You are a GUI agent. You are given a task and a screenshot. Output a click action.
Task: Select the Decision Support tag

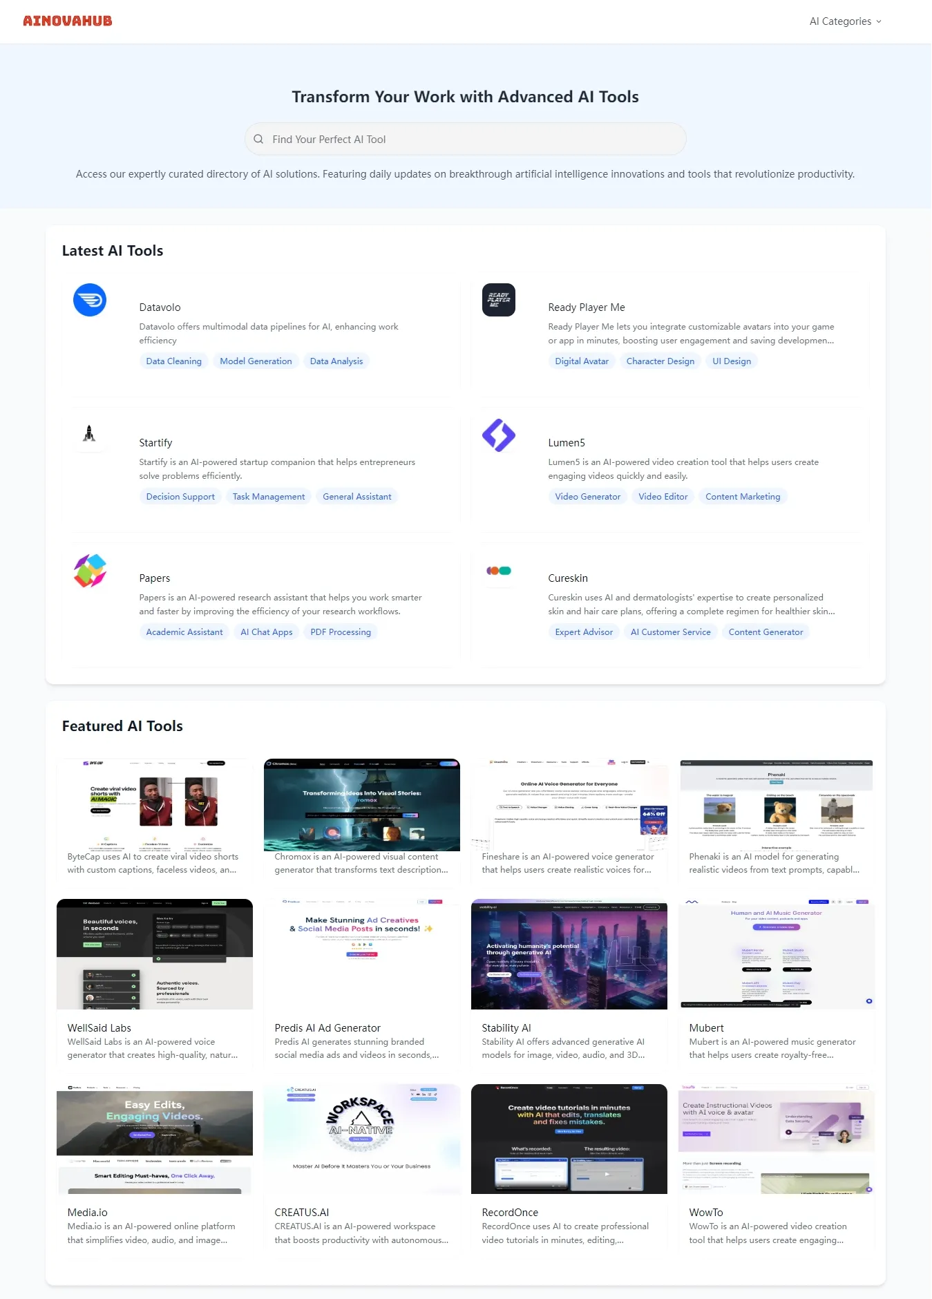tap(180, 497)
